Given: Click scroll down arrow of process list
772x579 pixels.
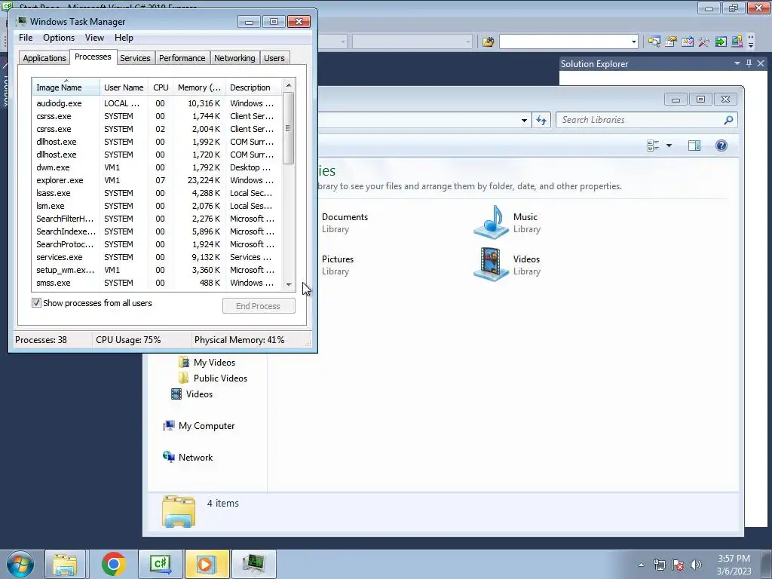Looking at the screenshot, I should (289, 284).
